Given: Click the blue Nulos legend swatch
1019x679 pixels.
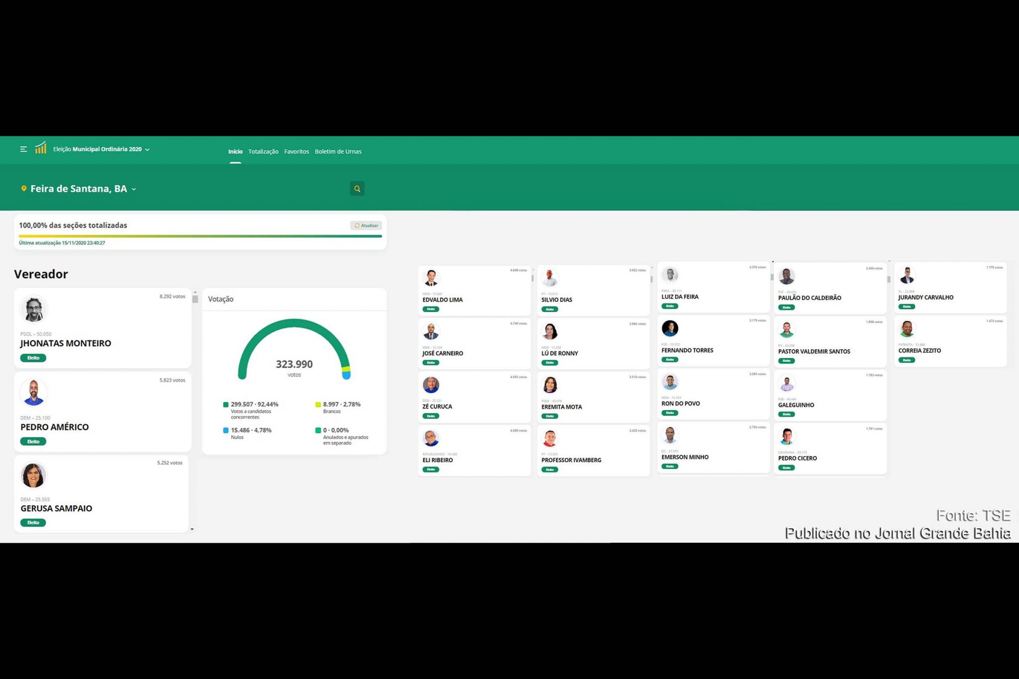Looking at the screenshot, I should [226, 430].
